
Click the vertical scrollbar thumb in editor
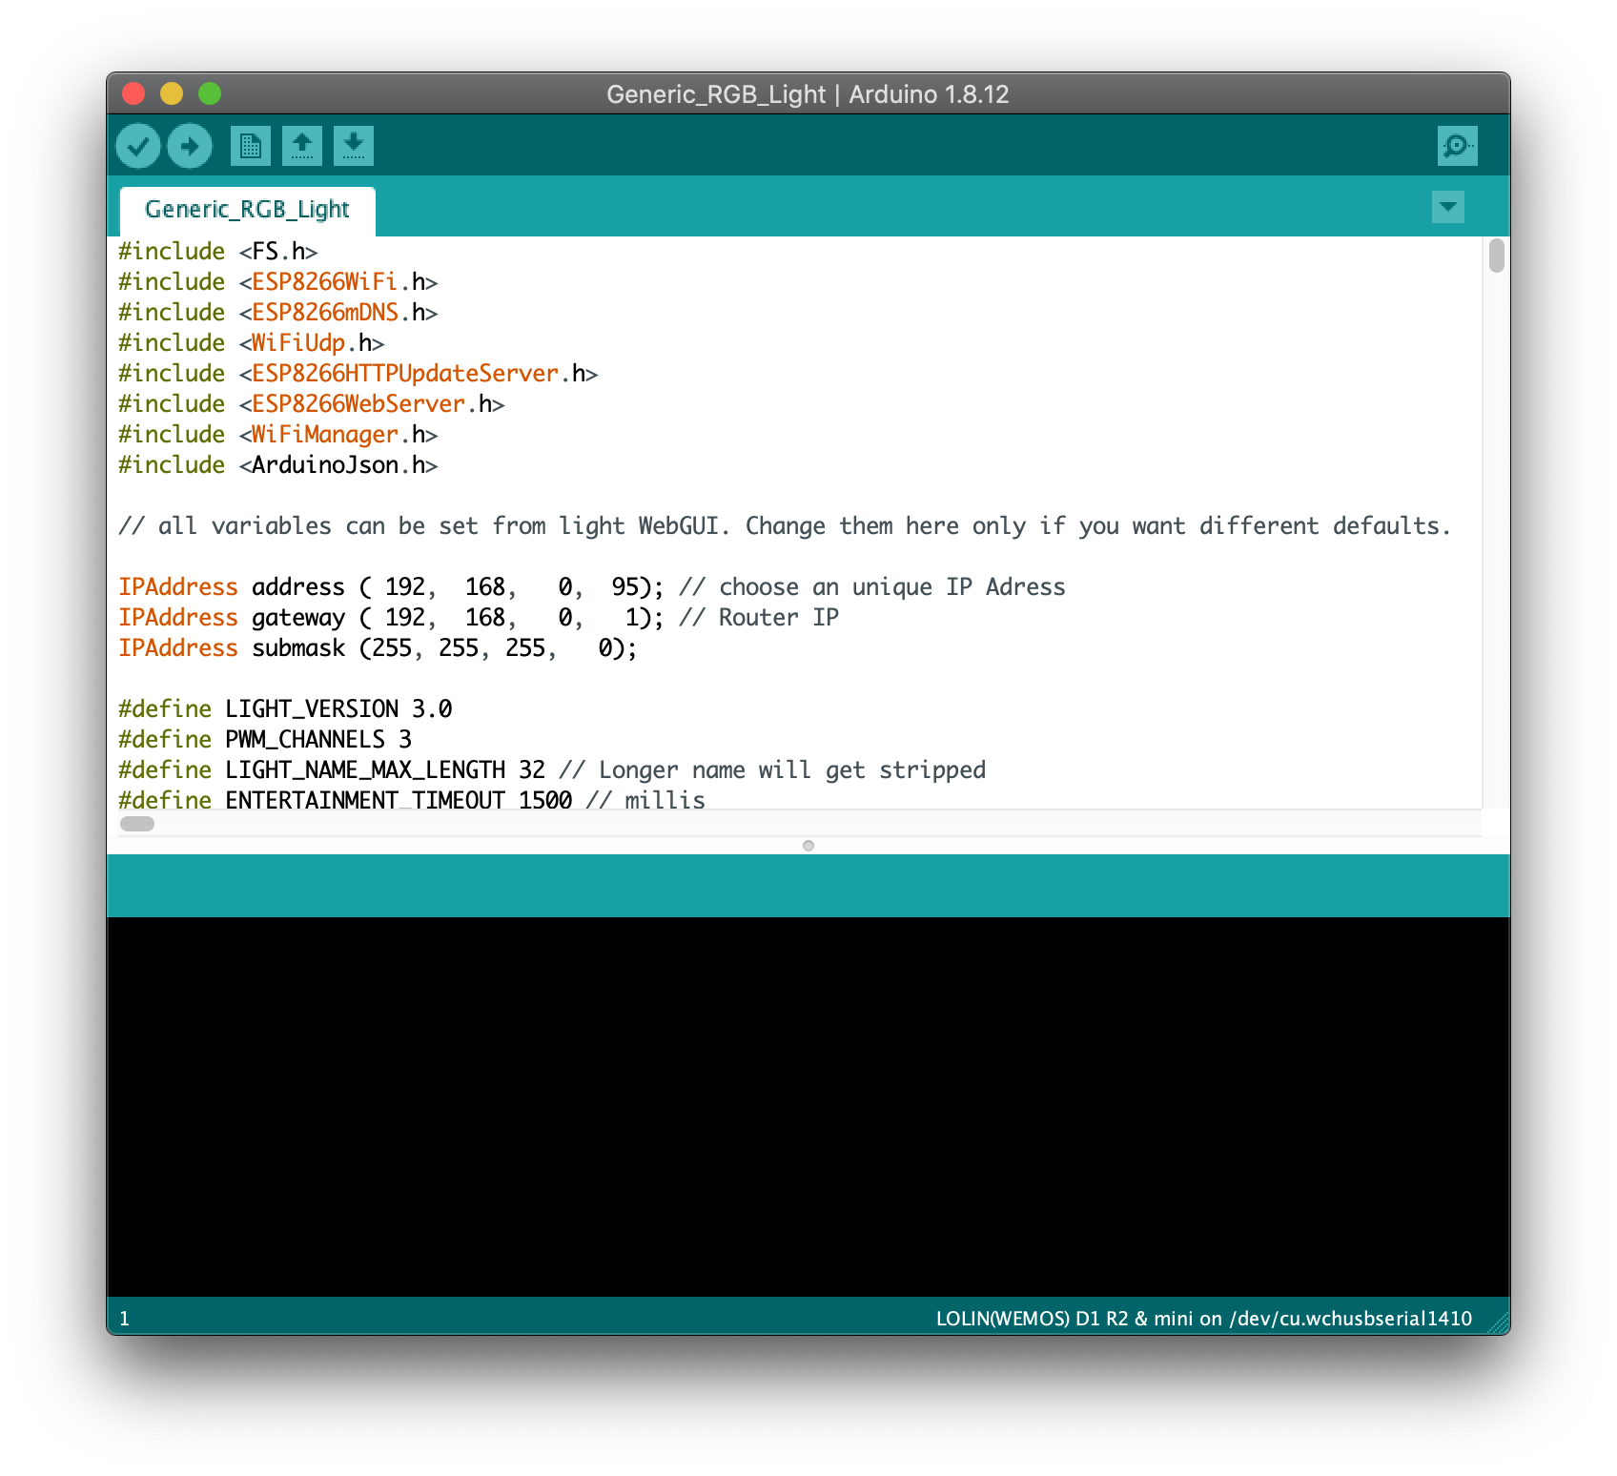click(x=1497, y=256)
